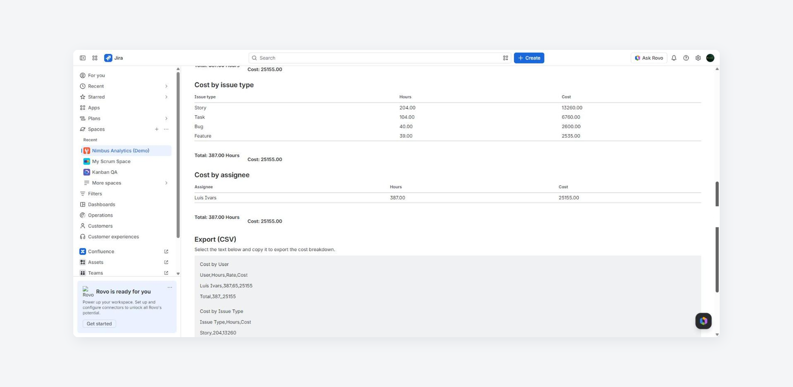Open the app switcher grid icon
793x387 pixels.
95,58
